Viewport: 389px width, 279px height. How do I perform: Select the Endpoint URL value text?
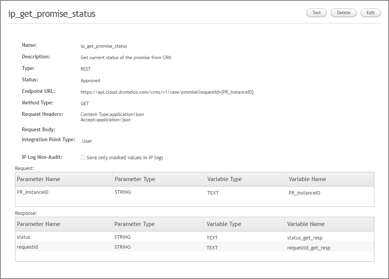pos(167,92)
